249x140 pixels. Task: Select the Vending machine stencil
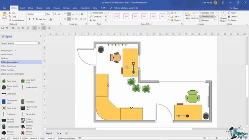(8, 121)
